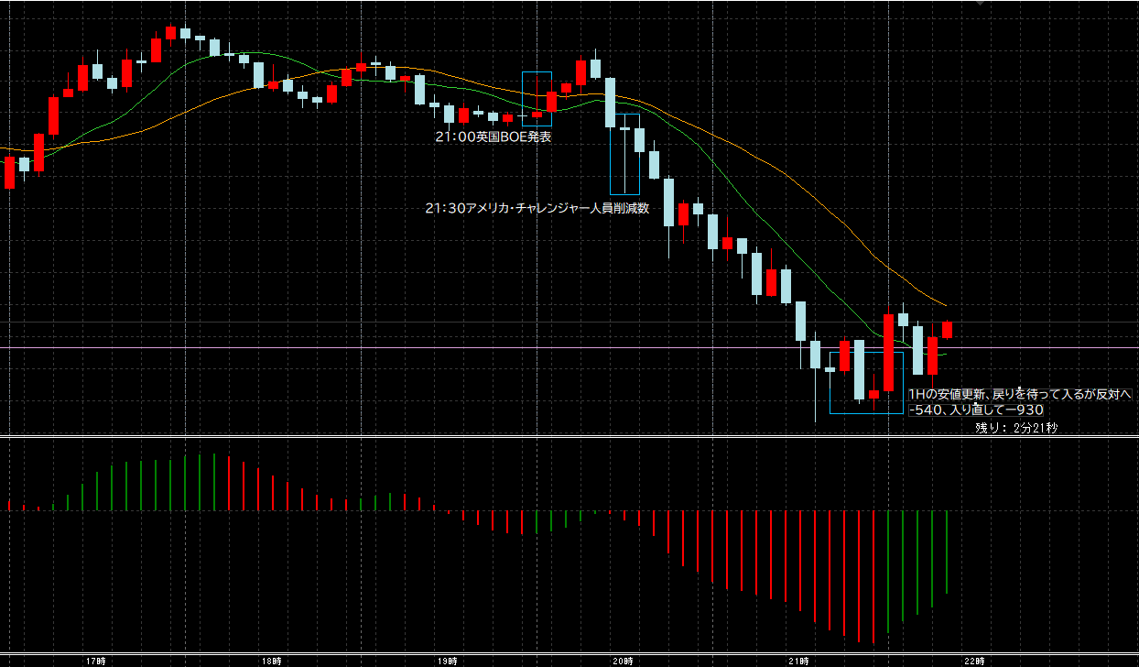The width and height of the screenshot is (1139, 667).
Task: Click the 20時 time axis label
Action: (623, 661)
